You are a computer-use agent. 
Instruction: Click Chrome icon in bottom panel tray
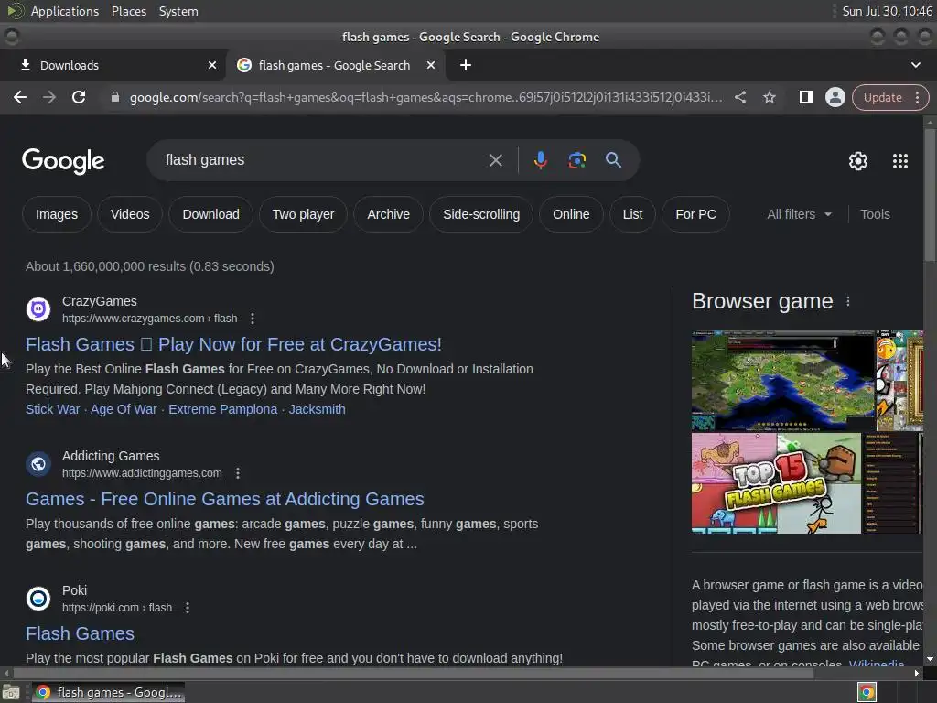click(x=867, y=693)
